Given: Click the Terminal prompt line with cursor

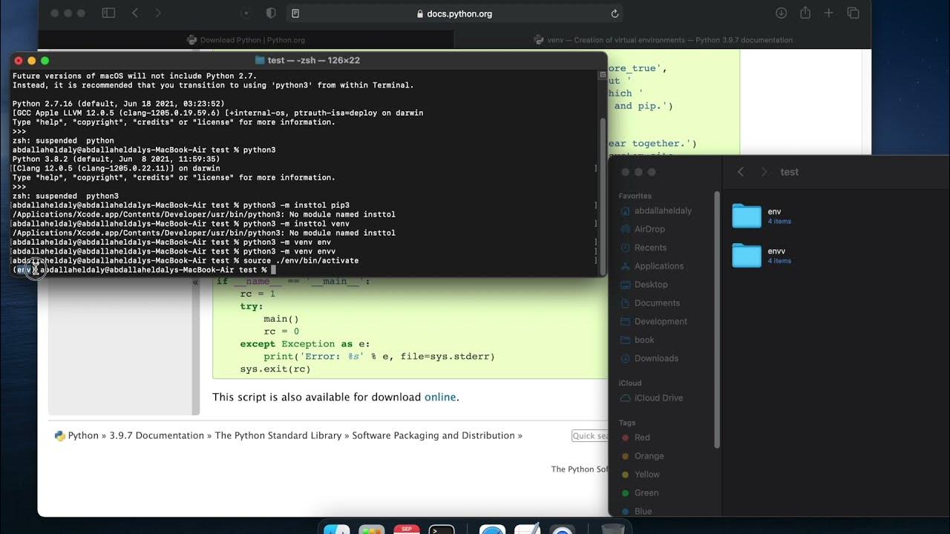Looking at the screenshot, I should (144, 270).
